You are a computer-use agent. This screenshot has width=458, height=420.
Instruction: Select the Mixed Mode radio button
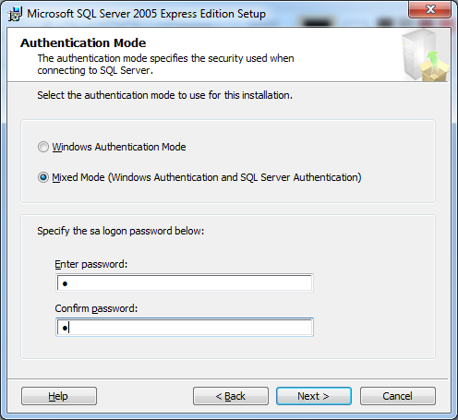point(43,177)
